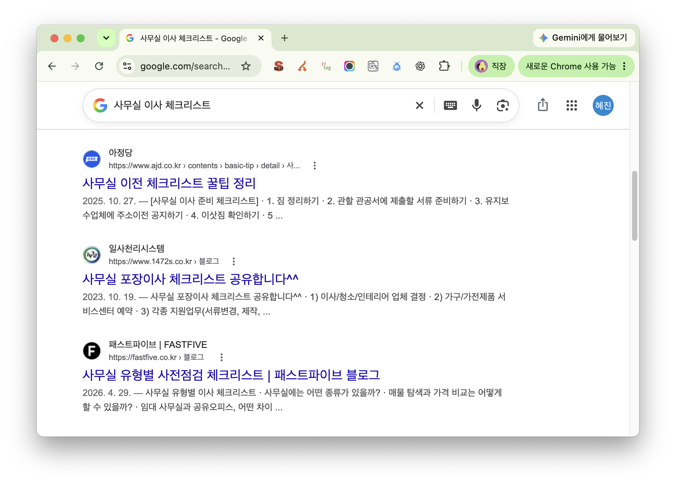Click the 일사천리시스템 site favicon

coord(92,255)
